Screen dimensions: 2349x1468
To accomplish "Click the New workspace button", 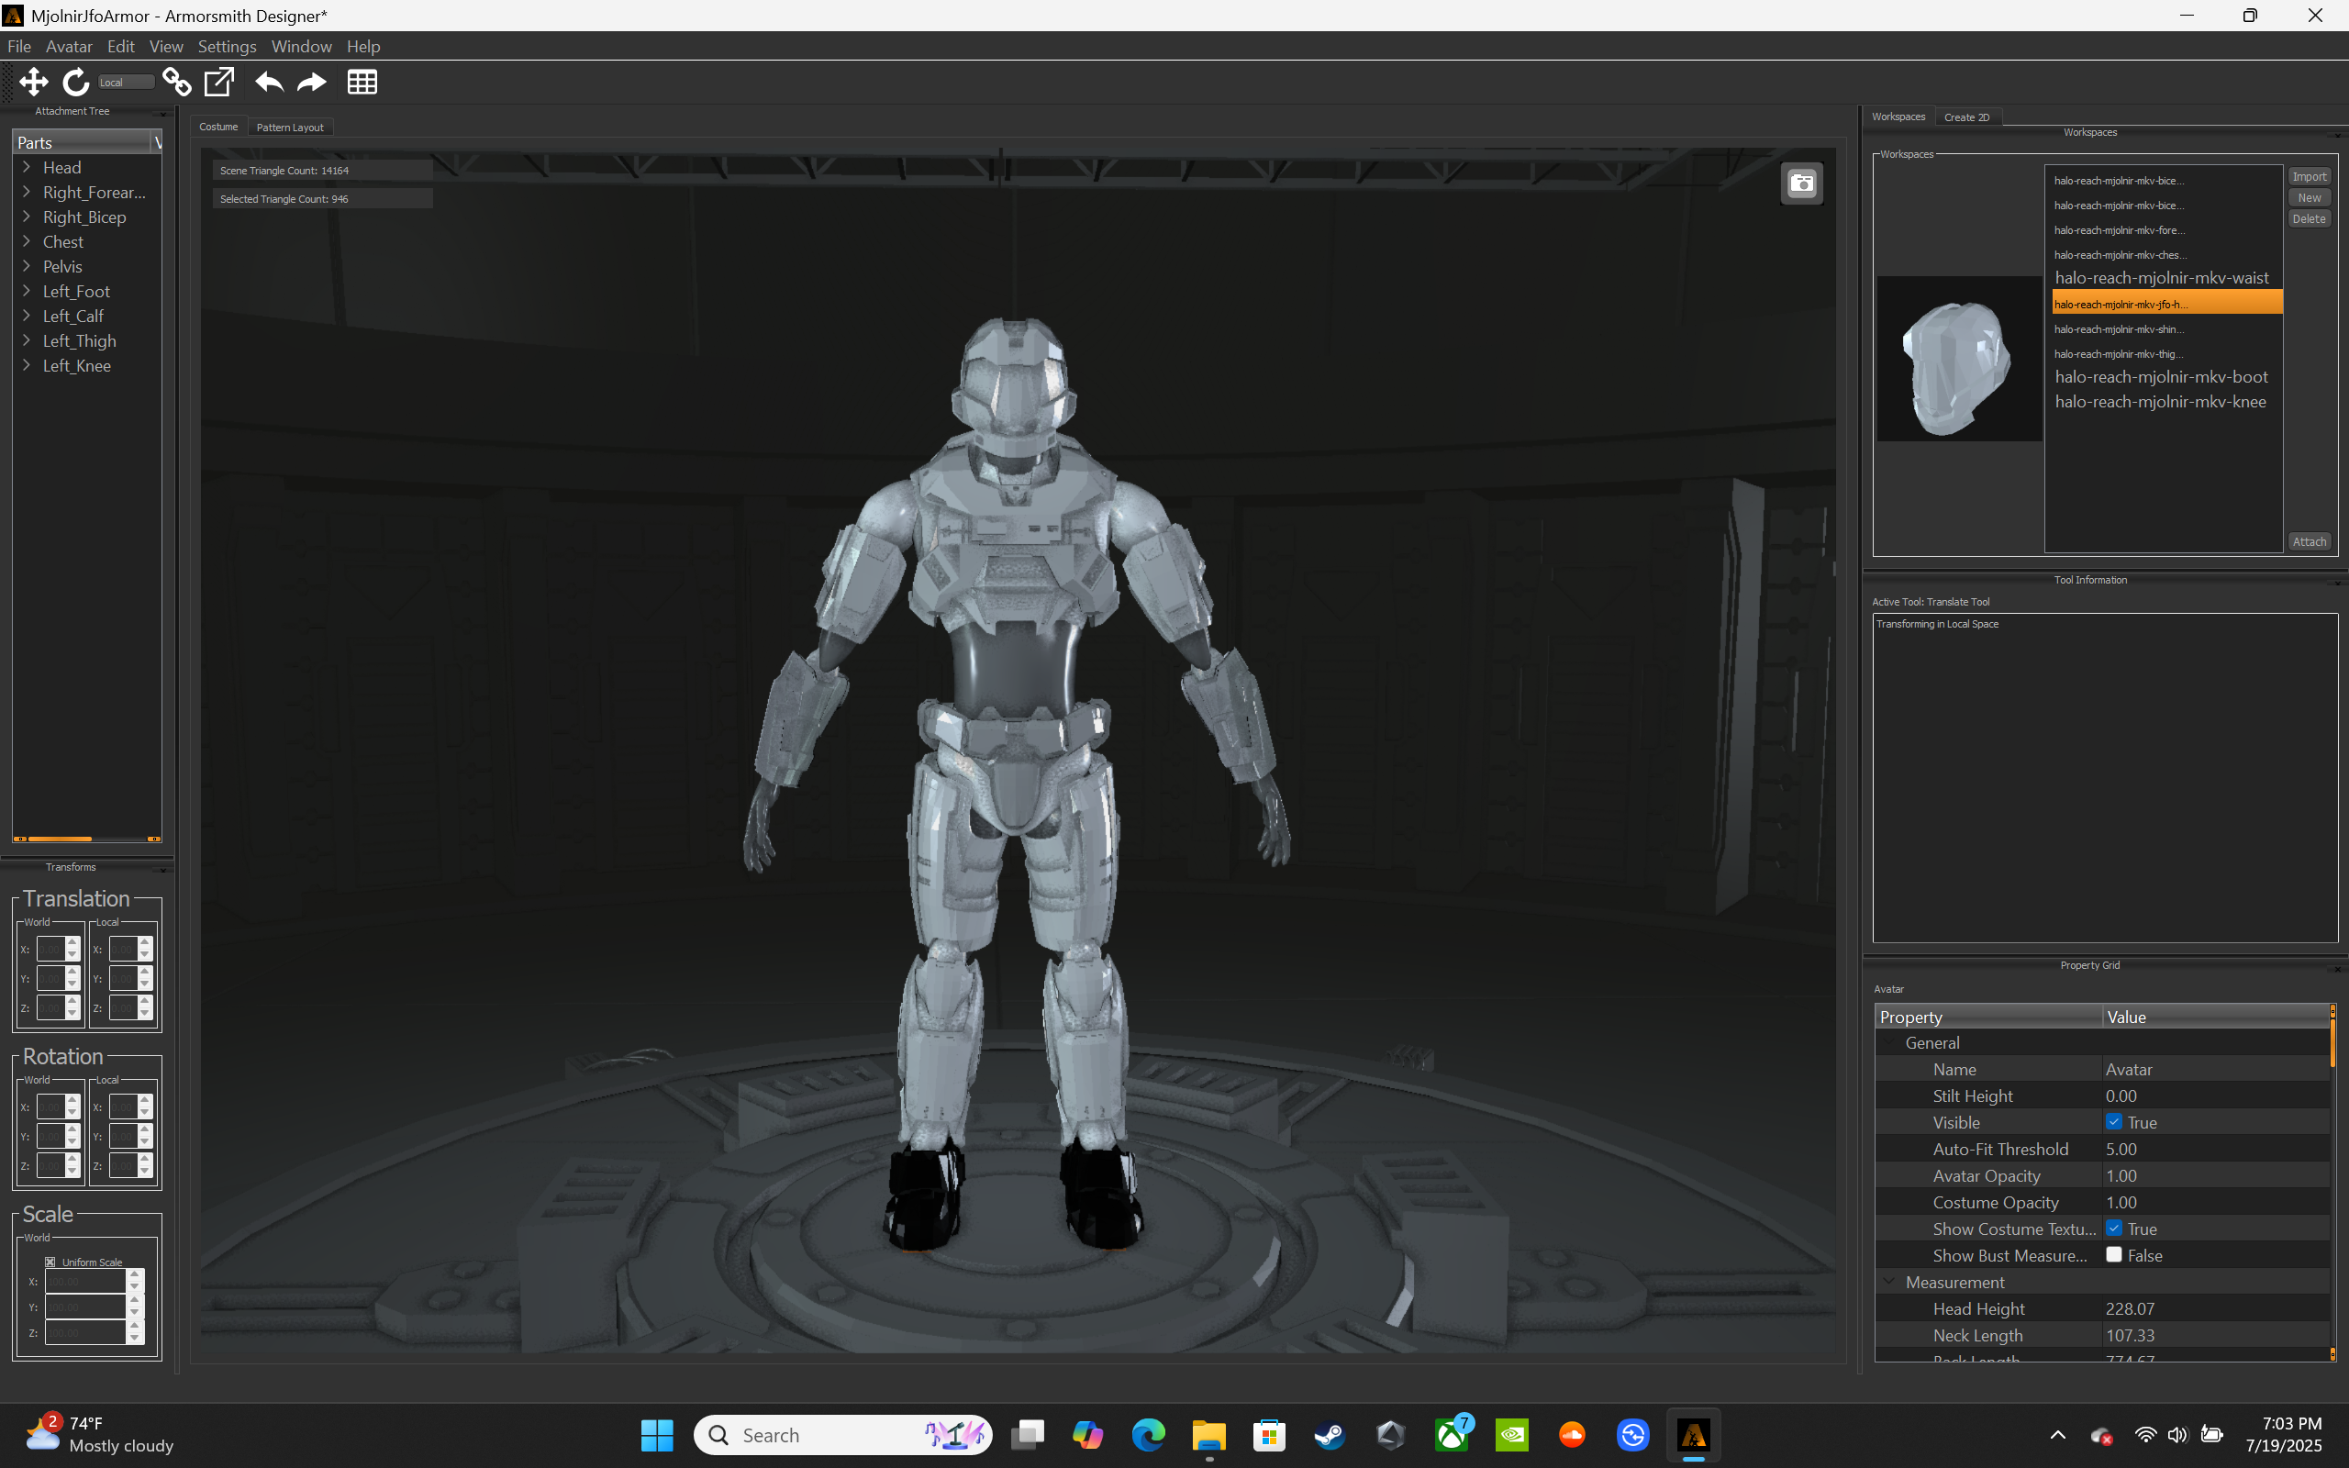I will [x=2310, y=198].
